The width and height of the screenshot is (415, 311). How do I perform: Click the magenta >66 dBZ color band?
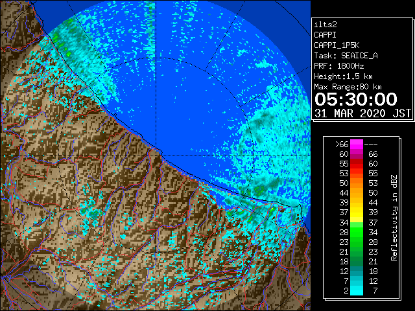[x=357, y=144]
